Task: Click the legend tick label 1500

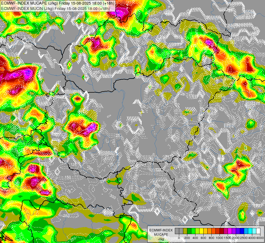Action: tap(227, 238)
